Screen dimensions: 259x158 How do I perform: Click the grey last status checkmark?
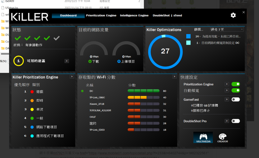click(56, 38)
